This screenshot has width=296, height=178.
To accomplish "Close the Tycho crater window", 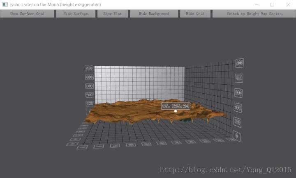I will tap(288, 5).
